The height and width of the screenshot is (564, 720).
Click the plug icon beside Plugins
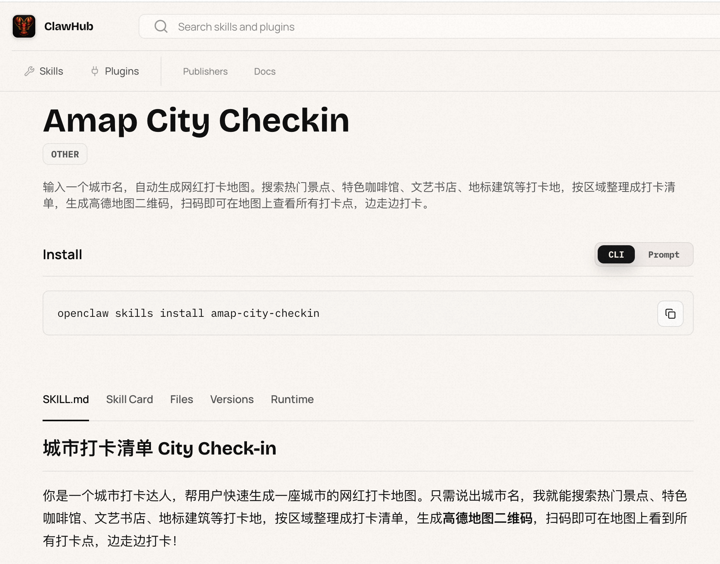coord(95,71)
